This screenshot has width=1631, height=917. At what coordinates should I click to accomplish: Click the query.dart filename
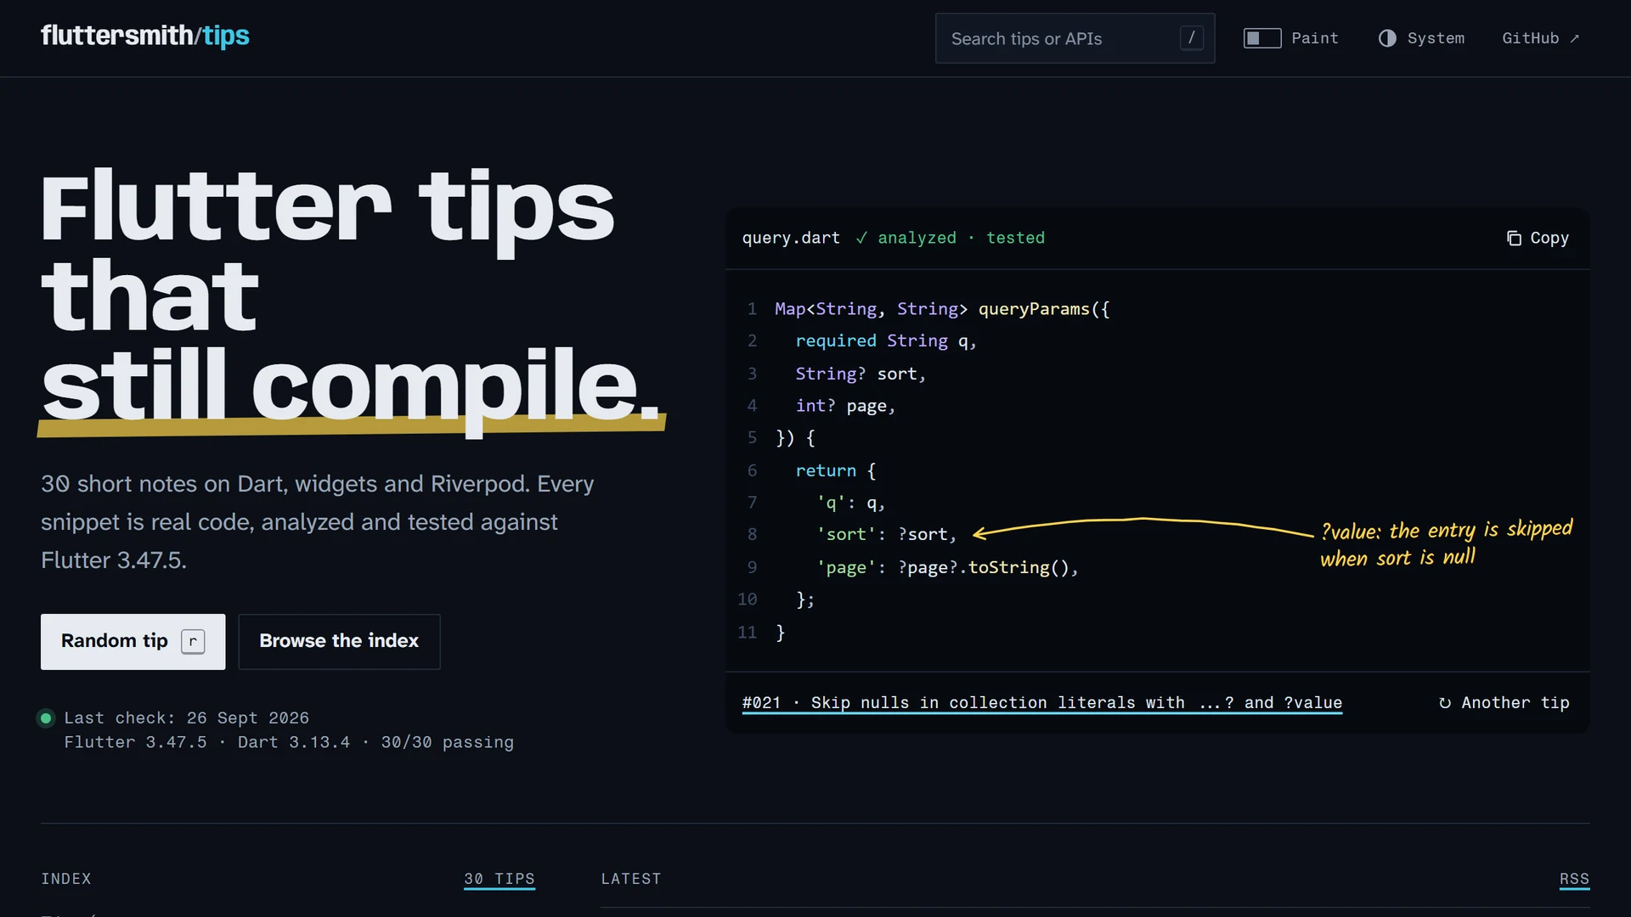(791, 238)
